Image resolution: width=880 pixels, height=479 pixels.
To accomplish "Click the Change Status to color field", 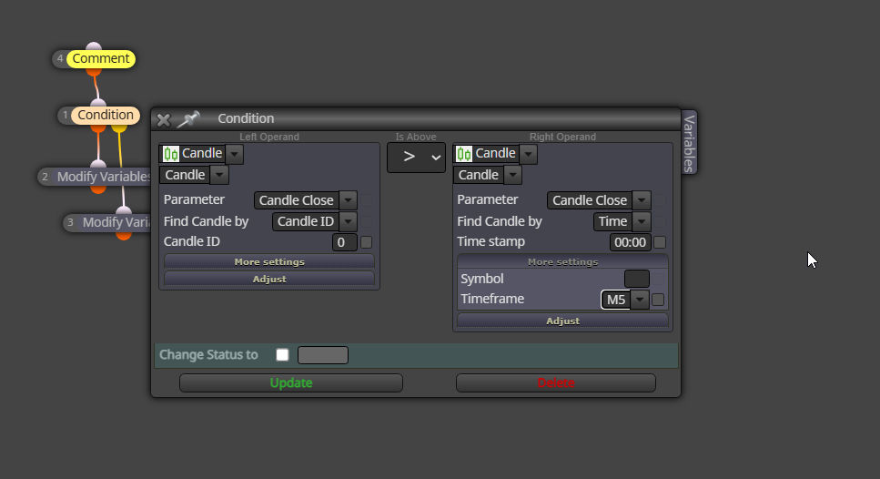I will 323,355.
